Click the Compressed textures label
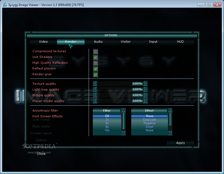The width and height of the screenshot is (224, 174). click(49, 51)
